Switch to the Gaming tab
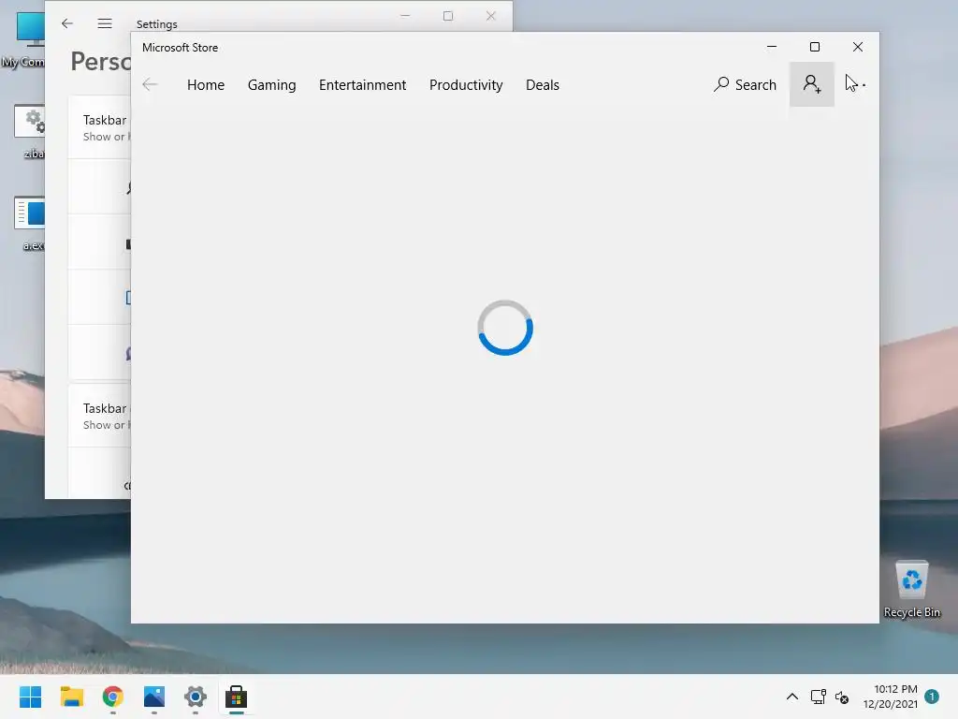The image size is (958, 719). (271, 85)
